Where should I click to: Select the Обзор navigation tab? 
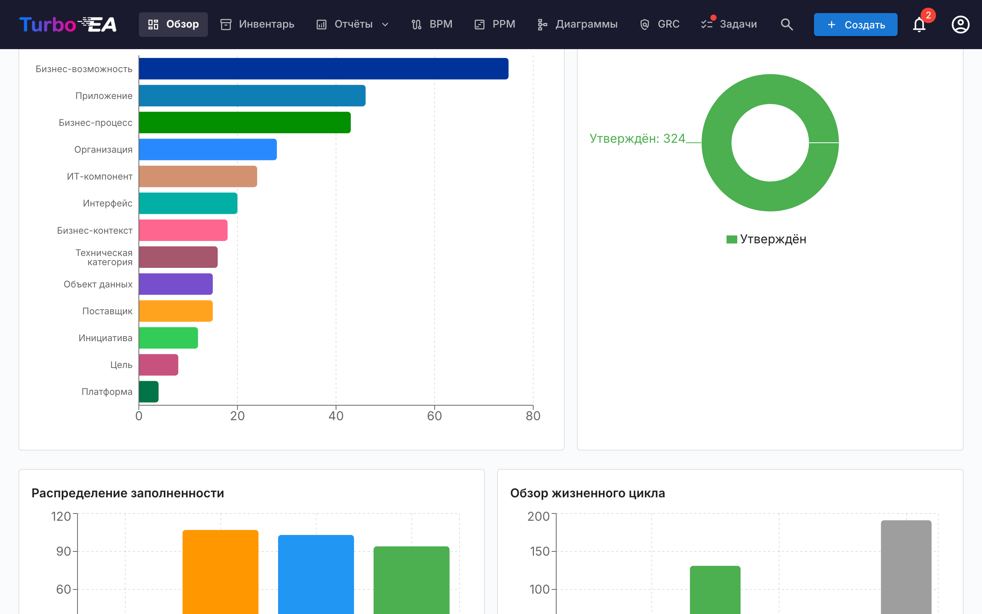(173, 24)
